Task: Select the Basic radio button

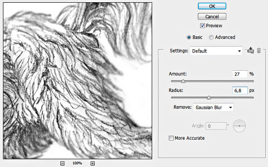Action: tap(189, 37)
